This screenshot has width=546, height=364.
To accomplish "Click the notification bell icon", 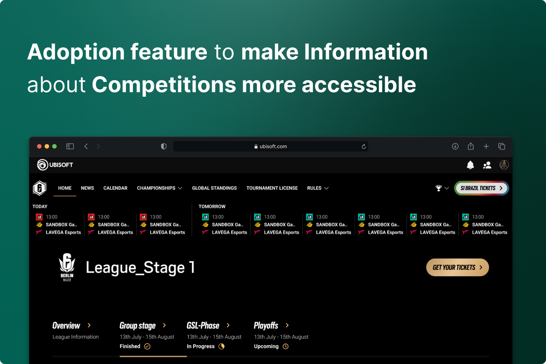I will point(470,165).
